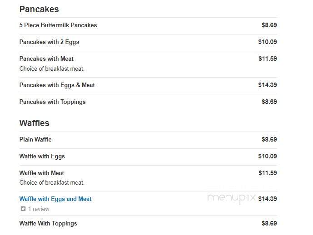313x235 pixels.
Task: Click the Pancakes section heading
Action: (39, 10)
